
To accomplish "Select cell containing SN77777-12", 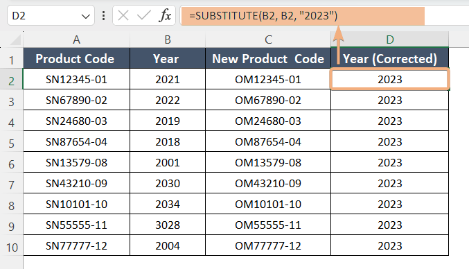I will pyautogui.click(x=77, y=245).
